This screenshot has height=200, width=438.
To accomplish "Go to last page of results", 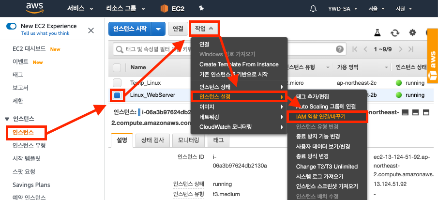I will coord(410,49).
